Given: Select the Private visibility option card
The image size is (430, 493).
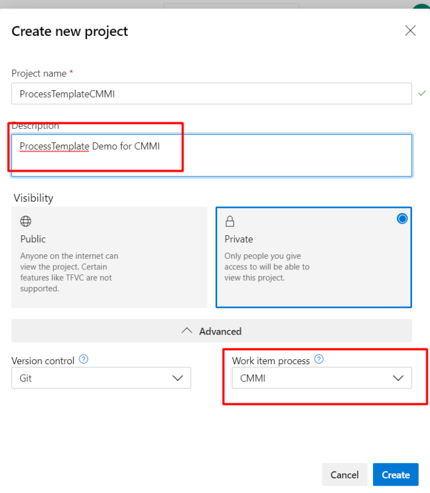Looking at the screenshot, I should [314, 257].
